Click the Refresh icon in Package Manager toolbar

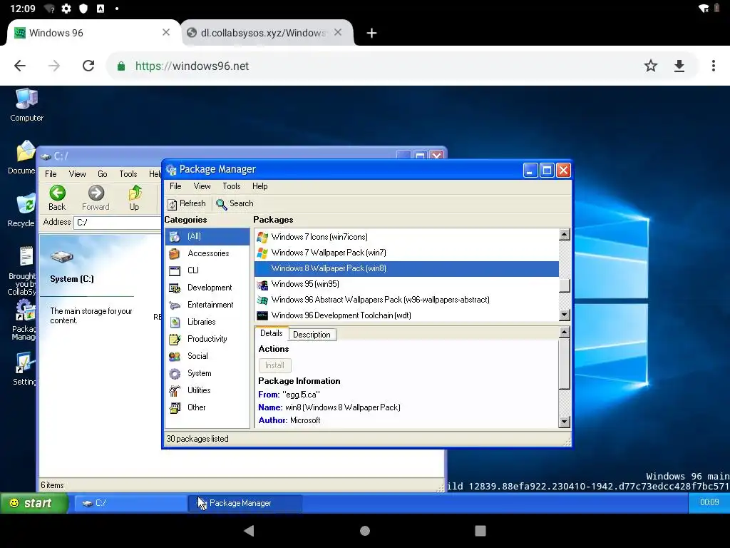click(173, 204)
